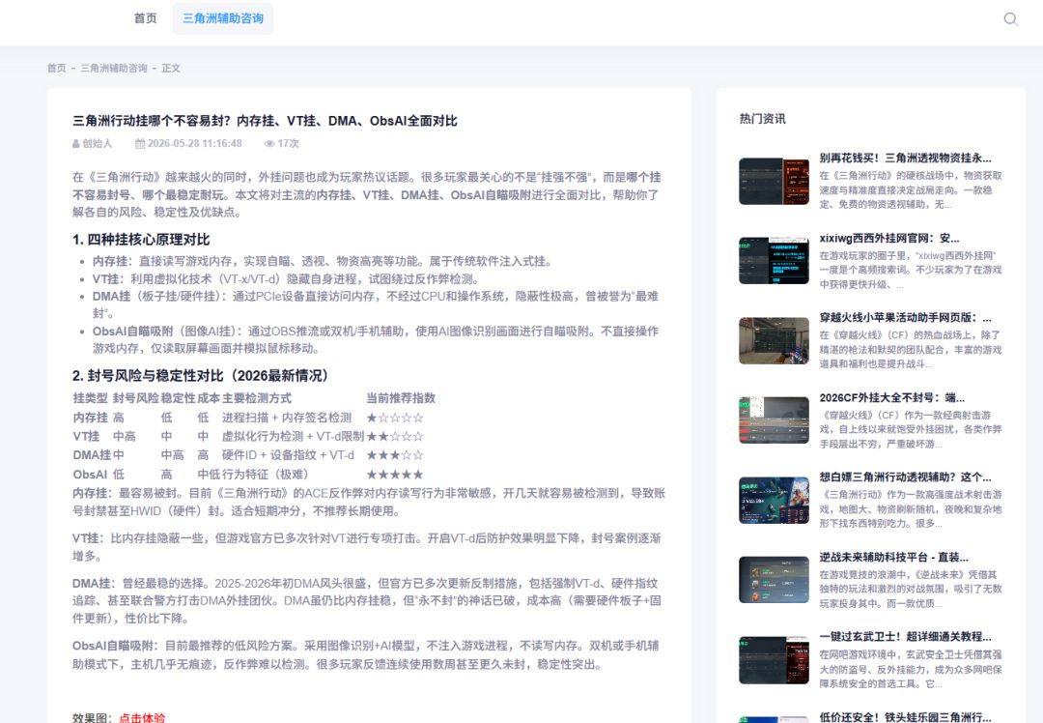
Task: Click the eye views icon
Action: pos(269,144)
